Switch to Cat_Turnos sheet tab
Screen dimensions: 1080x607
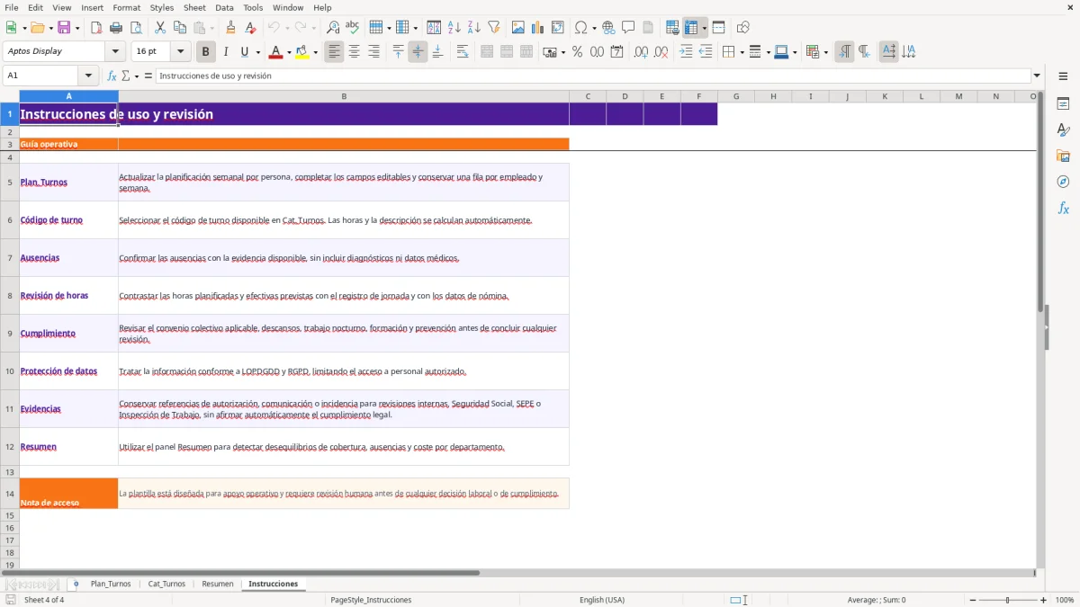[166, 584]
